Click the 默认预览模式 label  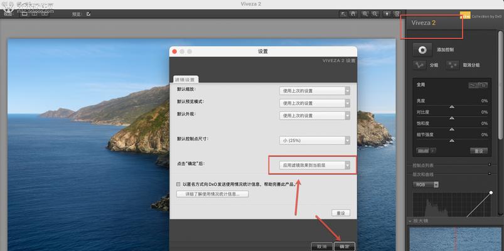[x=191, y=102]
